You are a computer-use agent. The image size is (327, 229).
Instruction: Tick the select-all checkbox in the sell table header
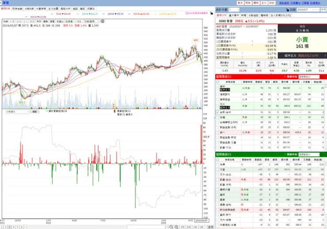pyautogui.click(x=217, y=159)
